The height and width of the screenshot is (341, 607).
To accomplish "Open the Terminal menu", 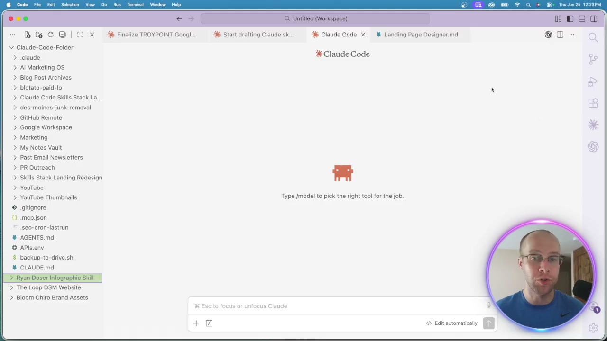I will click(135, 5).
